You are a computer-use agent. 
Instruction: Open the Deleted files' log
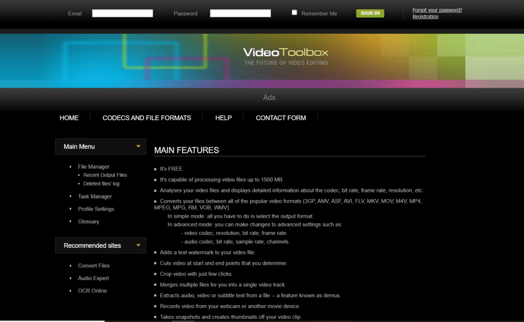pyautogui.click(x=101, y=183)
